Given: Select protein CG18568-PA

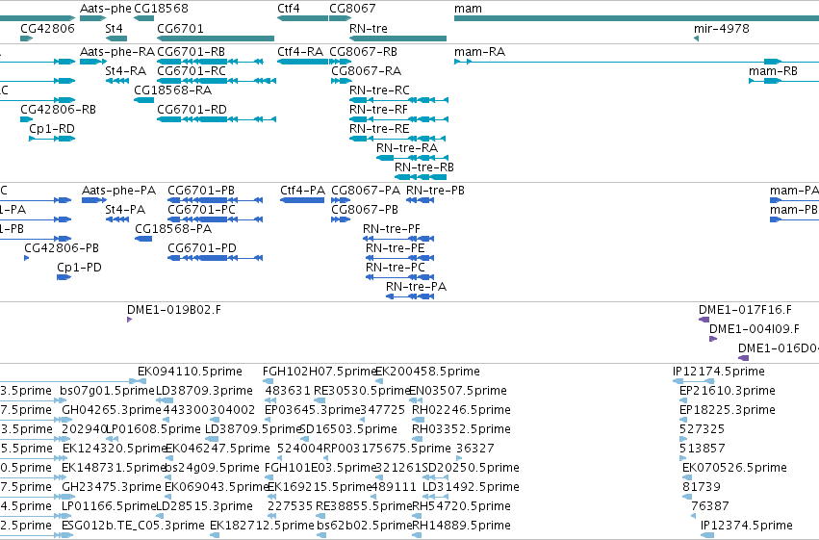Looking at the screenshot, I should [x=143, y=239].
